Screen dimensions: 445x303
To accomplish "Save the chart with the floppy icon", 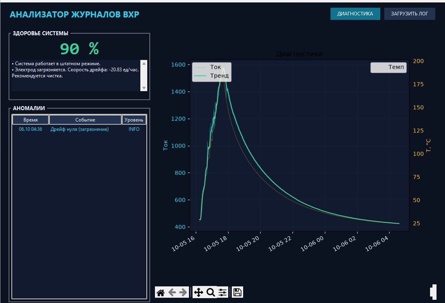I will tap(237, 292).
